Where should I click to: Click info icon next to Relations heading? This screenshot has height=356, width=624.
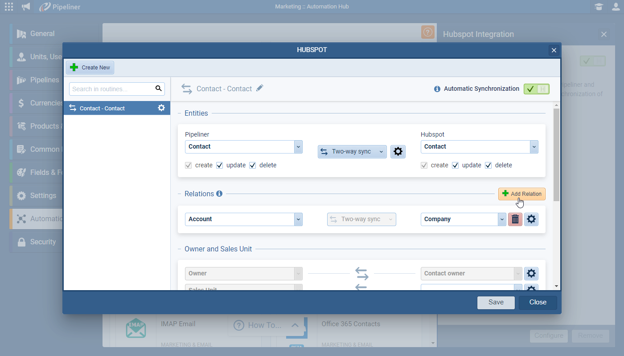[219, 194]
